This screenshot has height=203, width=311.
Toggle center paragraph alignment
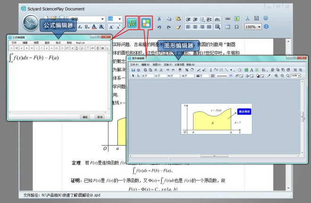click(x=195, y=27)
